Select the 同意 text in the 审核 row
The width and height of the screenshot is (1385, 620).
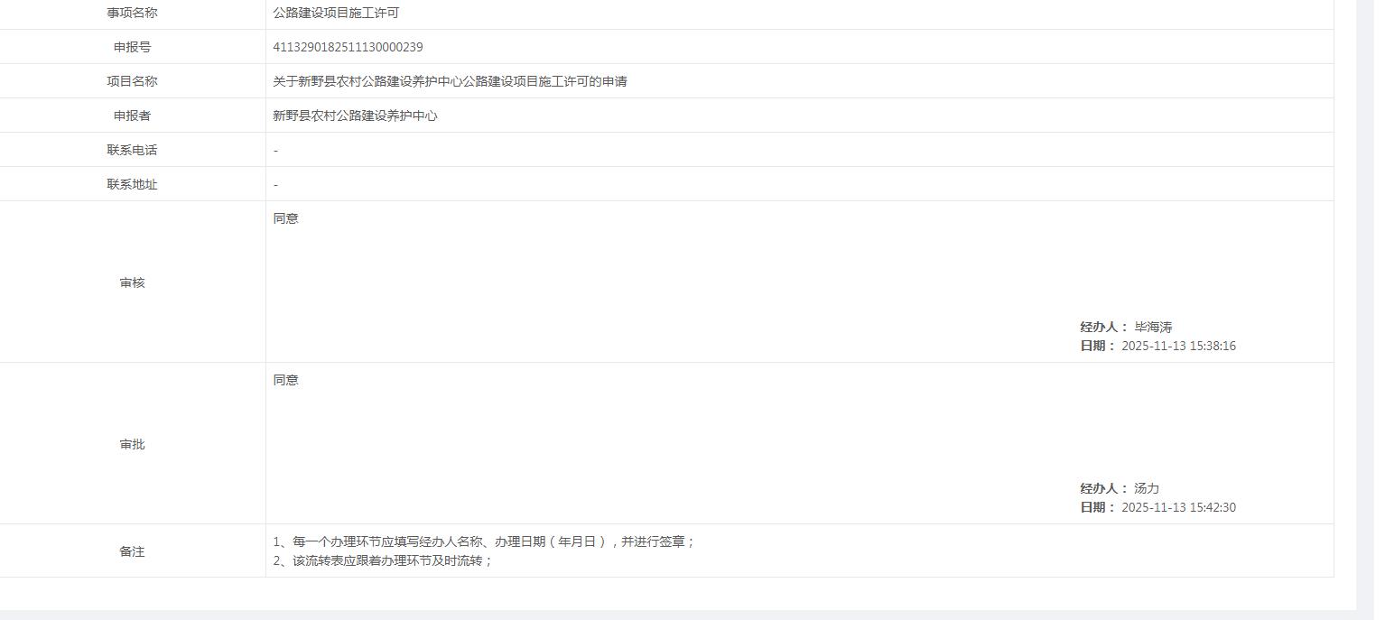(284, 217)
